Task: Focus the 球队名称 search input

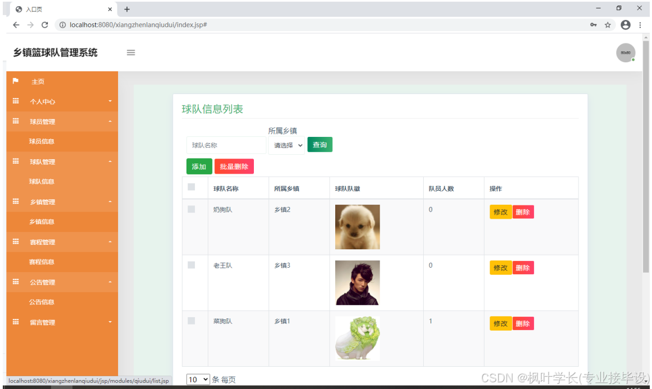Action: (x=226, y=145)
